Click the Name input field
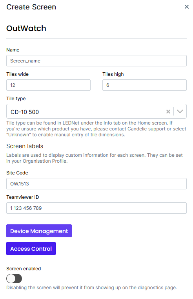193x299 pixels. tap(96, 61)
